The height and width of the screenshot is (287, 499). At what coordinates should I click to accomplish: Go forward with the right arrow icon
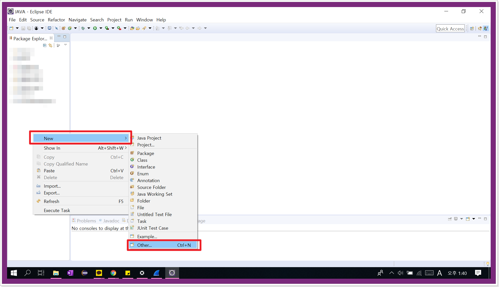pyautogui.click(x=199, y=28)
